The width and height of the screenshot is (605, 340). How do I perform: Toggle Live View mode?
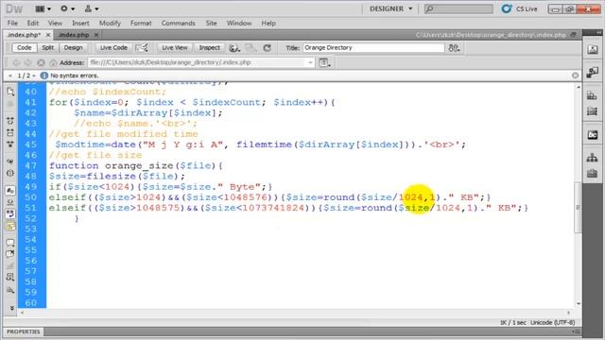174,48
